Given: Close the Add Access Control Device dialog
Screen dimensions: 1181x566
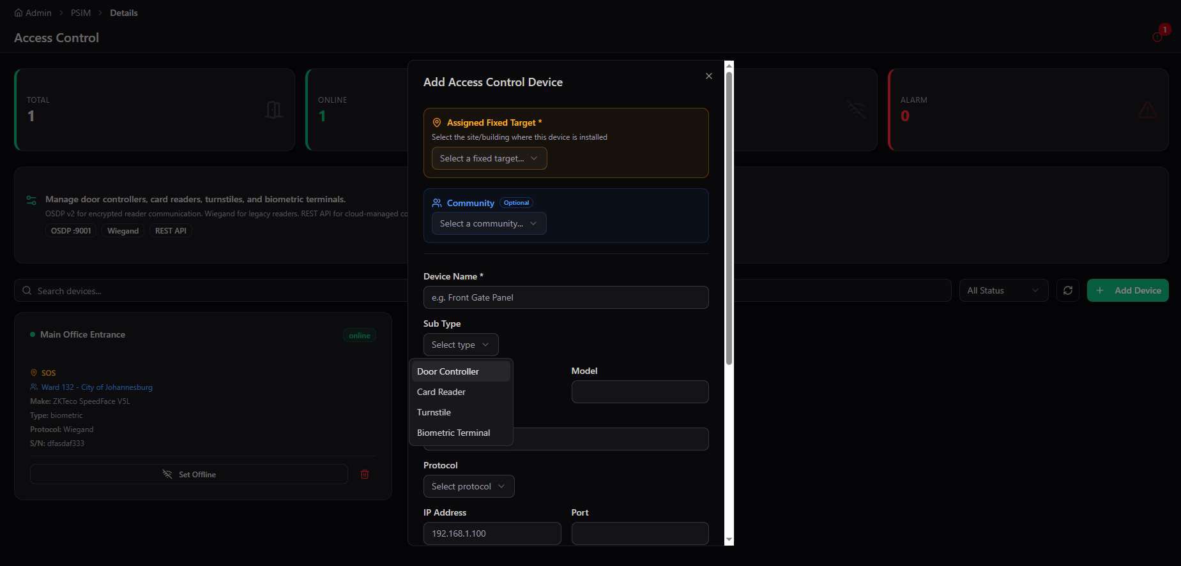Looking at the screenshot, I should 709,76.
